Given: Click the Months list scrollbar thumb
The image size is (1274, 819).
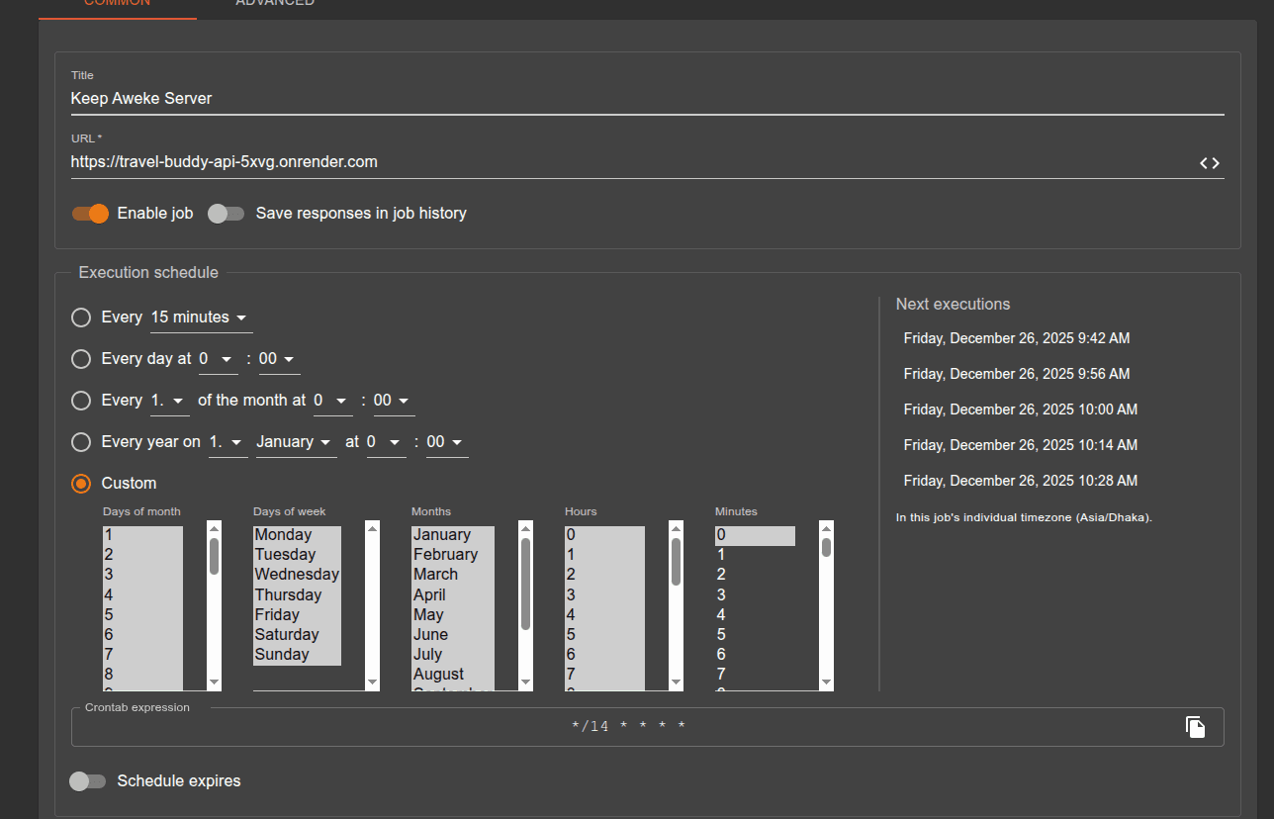Looking at the screenshot, I should pos(525,584).
